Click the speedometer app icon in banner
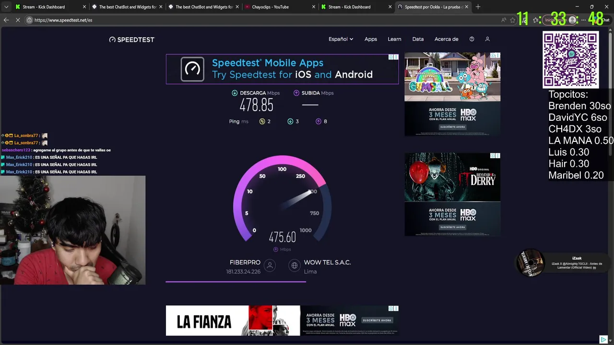This screenshot has height=345, width=614. click(192, 69)
